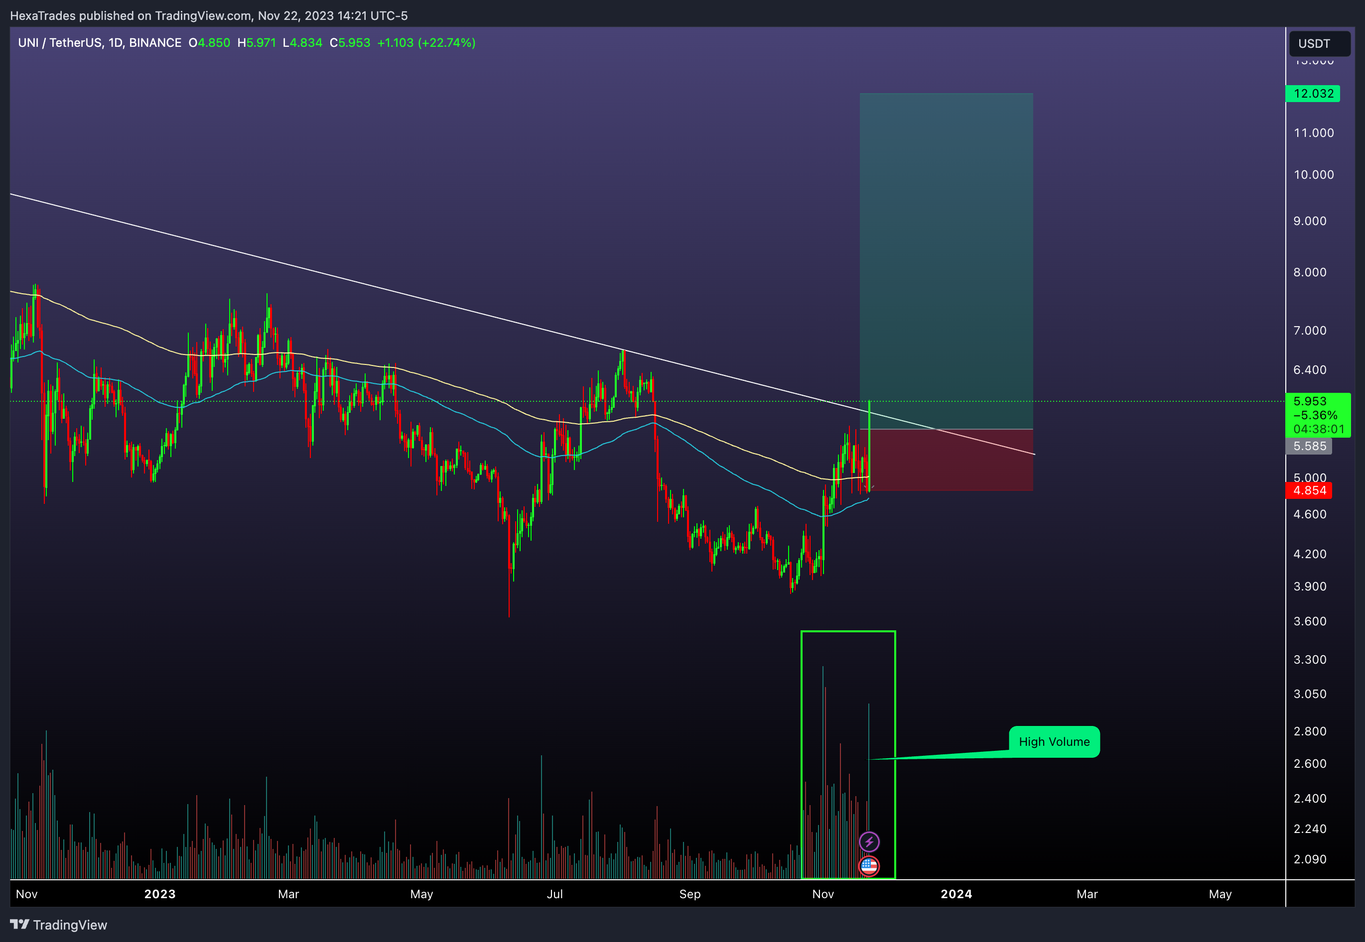Click the 2023 label on the time axis
Screen dimensions: 1365x942
pyautogui.click(x=160, y=894)
